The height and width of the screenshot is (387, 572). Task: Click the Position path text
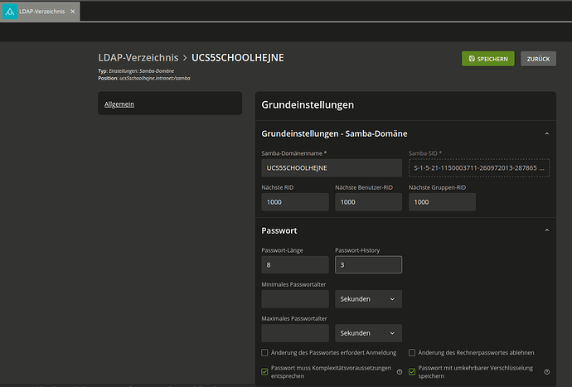pyautogui.click(x=144, y=78)
